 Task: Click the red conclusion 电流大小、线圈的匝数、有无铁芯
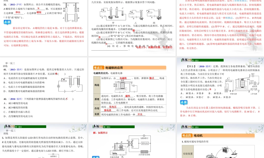click(154, 47)
